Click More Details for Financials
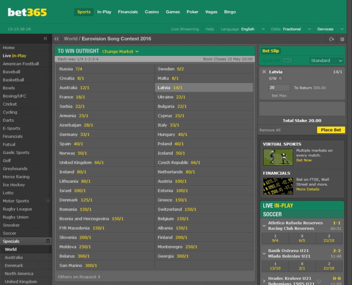 [308, 189]
